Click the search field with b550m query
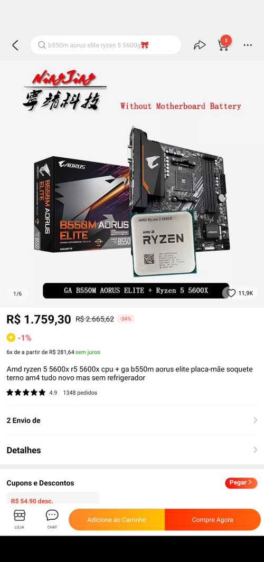264x562 pixels. (x=106, y=45)
